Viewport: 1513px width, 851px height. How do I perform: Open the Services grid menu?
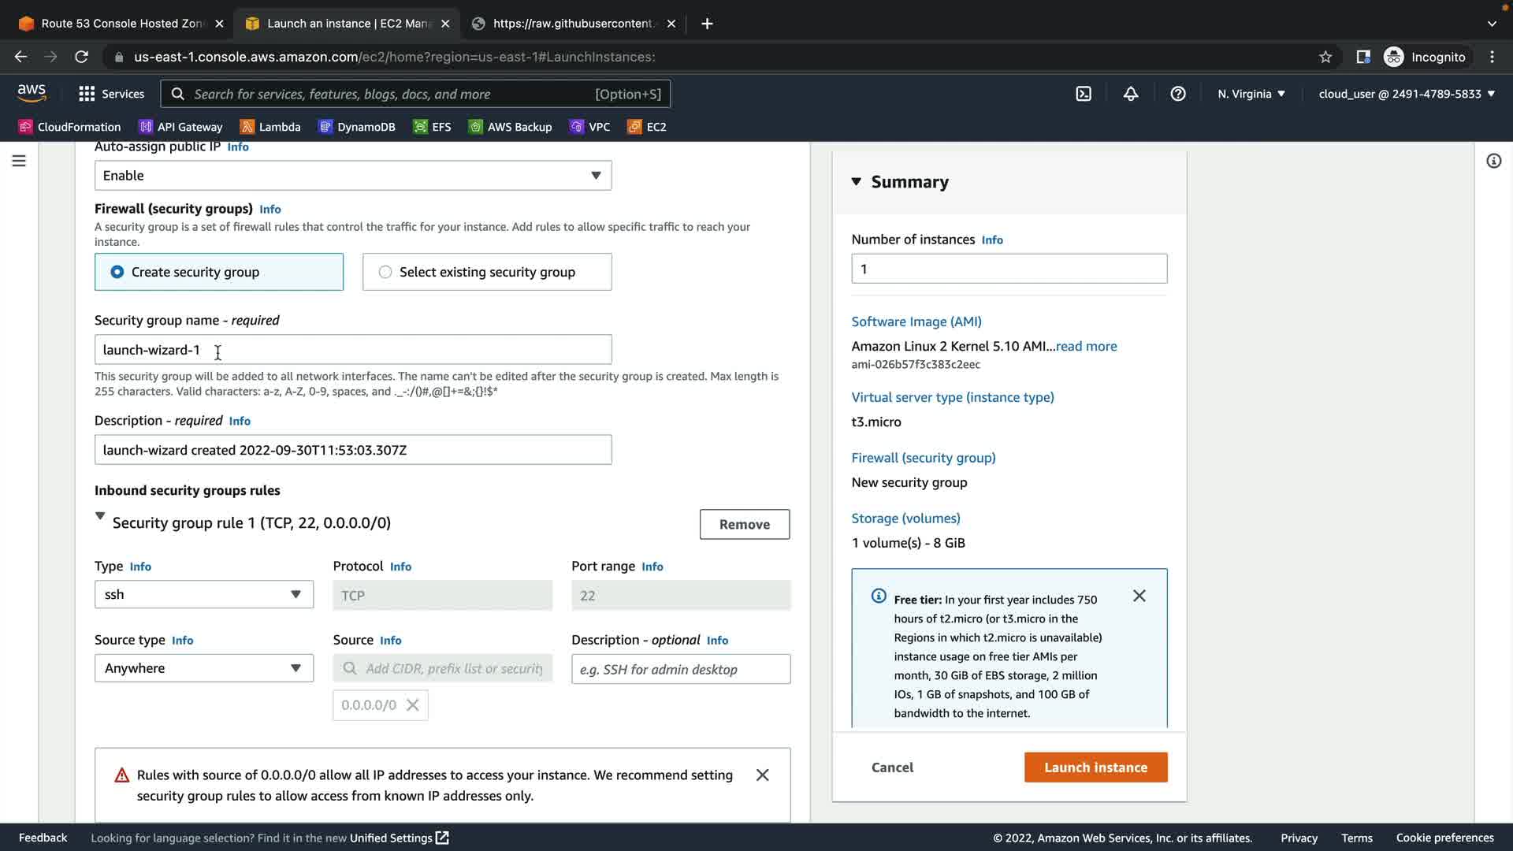(x=111, y=94)
